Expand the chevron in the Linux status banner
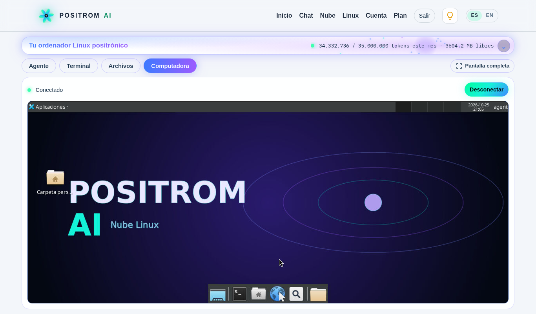The height and width of the screenshot is (314, 536). [504, 46]
